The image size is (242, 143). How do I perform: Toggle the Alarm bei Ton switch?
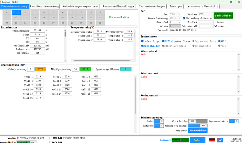pyautogui.click(x=198, y=121)
